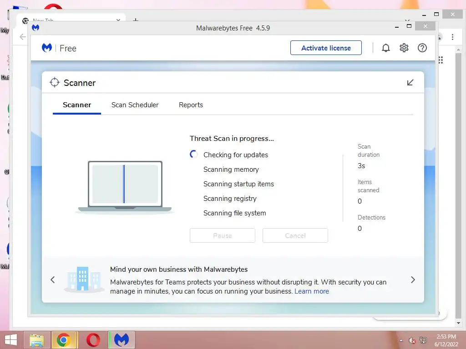Click the scan duration value 3s
The height and width of the screenshot is (349, 466).
(x=361, y=165)
